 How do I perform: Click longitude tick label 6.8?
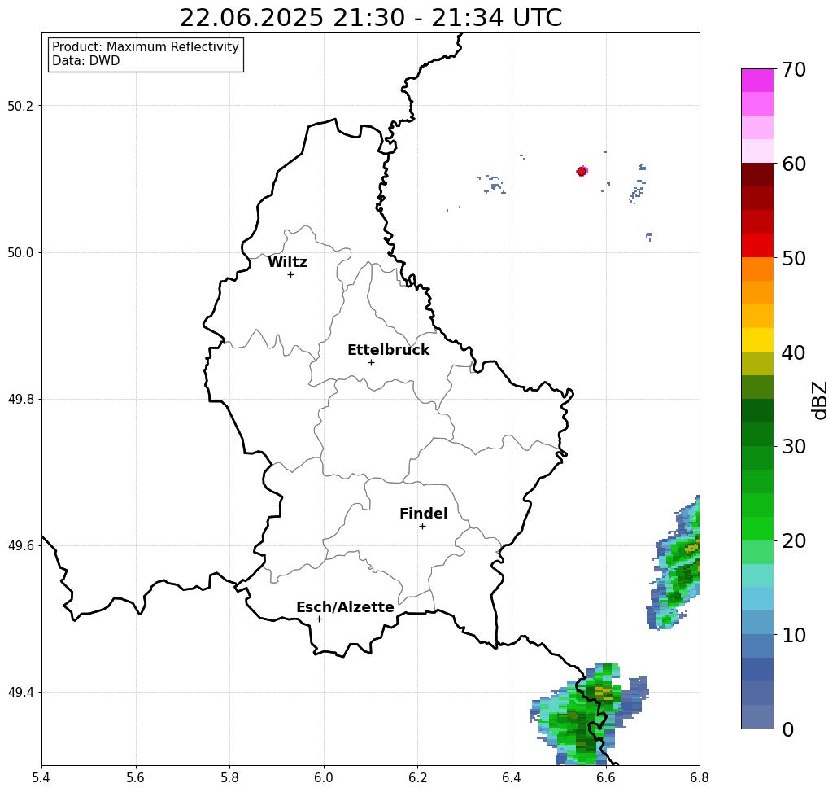(700, 777)
